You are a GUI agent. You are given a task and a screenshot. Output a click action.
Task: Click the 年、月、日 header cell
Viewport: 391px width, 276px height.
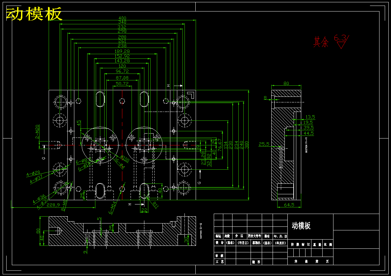(x=280, y=236)
